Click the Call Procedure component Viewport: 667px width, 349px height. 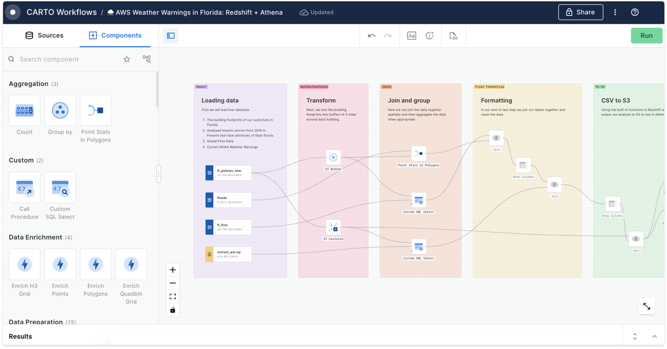click(x=25, y=187)
